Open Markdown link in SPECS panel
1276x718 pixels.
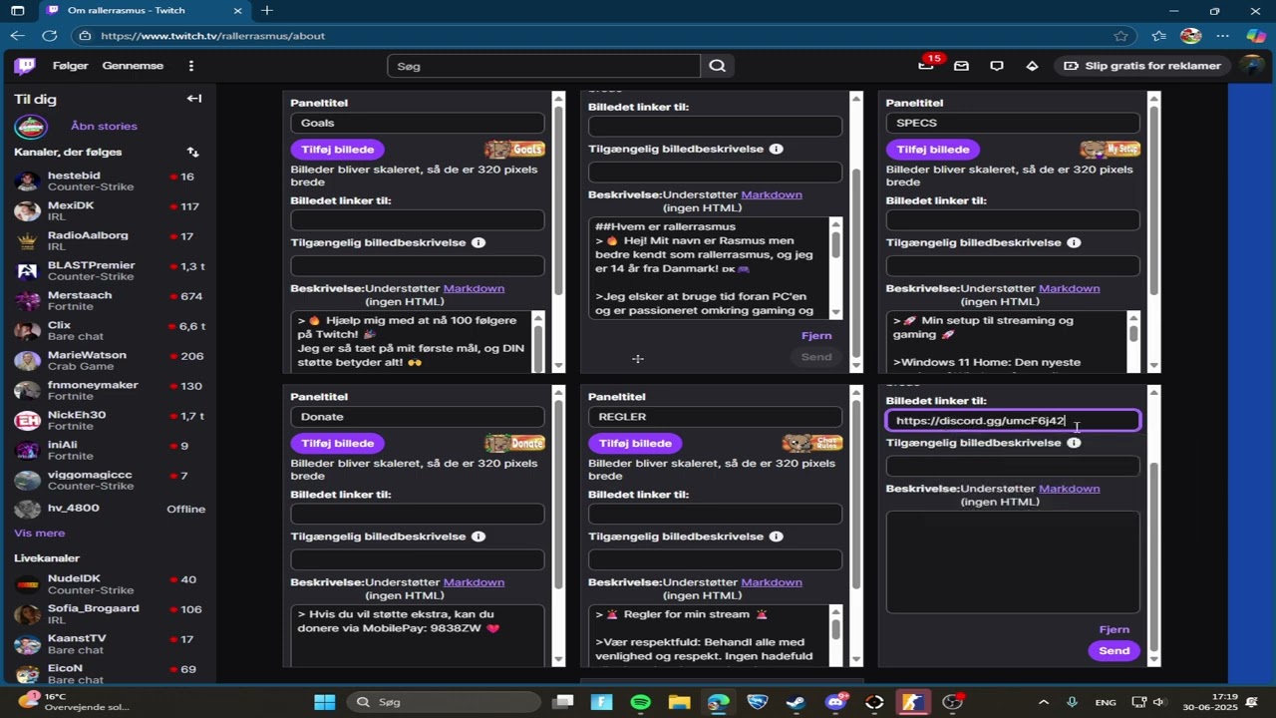[1069, 288]
